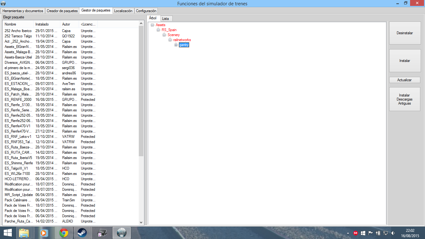Select the Scenery tree label
Viewport: 425px width, 239px height.
[x=174, y=35]
